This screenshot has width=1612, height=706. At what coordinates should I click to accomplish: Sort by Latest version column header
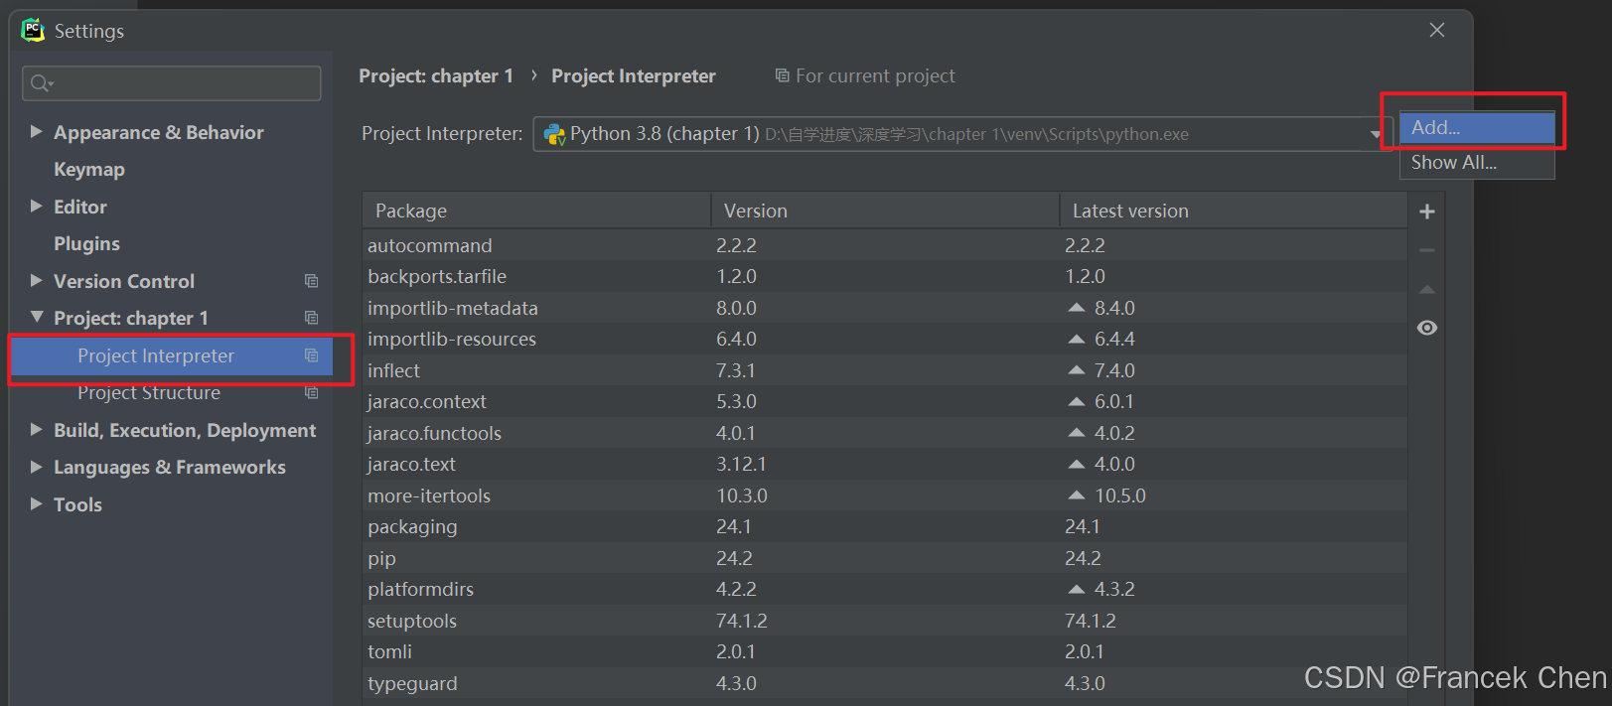pos(1234,211)
